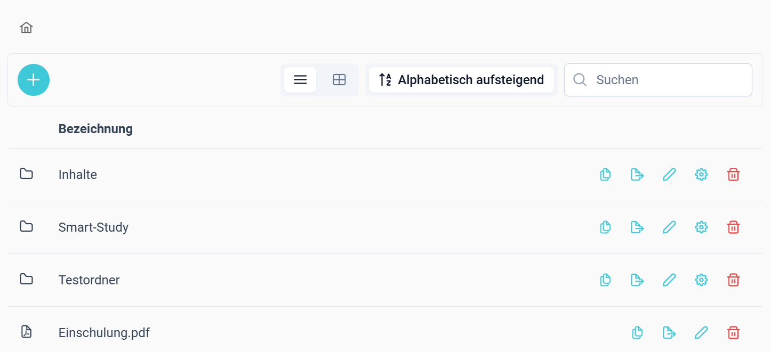771x352 pixels.
Task: Delete the Inhalte folder
Action: (x=733, y=174)
